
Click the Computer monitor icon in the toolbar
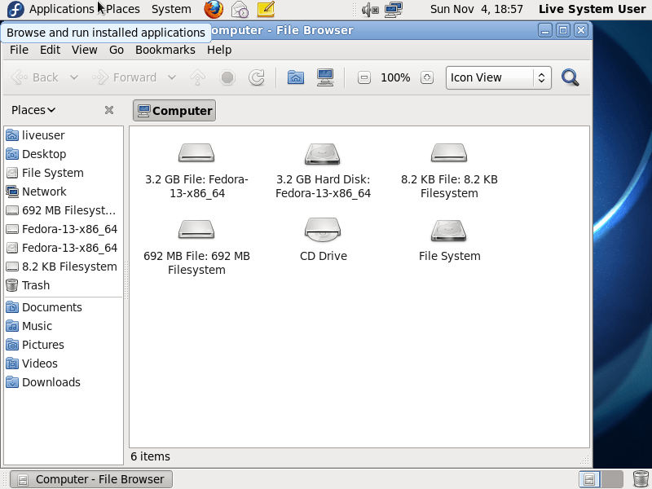click(x=325, y=77)
